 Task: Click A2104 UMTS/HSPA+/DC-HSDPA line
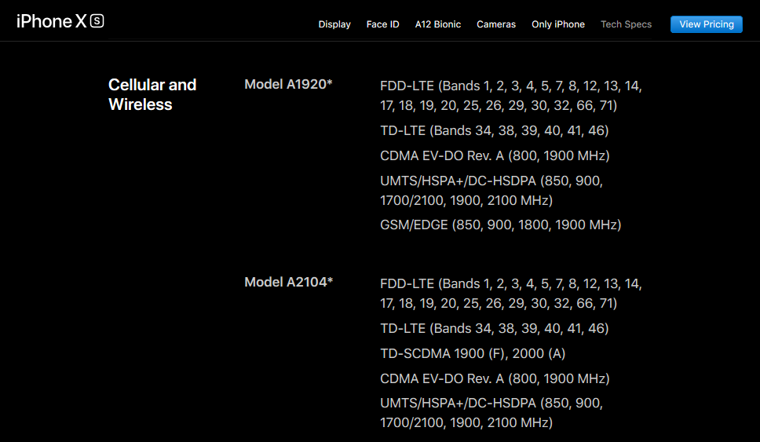[491, 412]
